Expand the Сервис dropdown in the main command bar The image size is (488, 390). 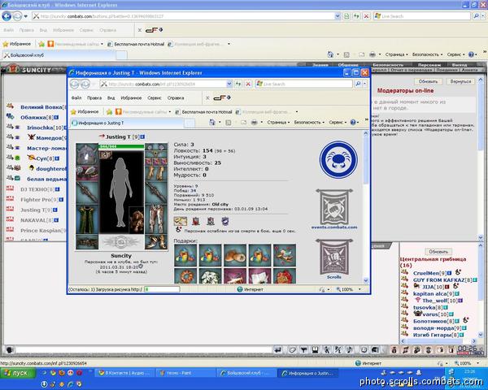point(455,54)
